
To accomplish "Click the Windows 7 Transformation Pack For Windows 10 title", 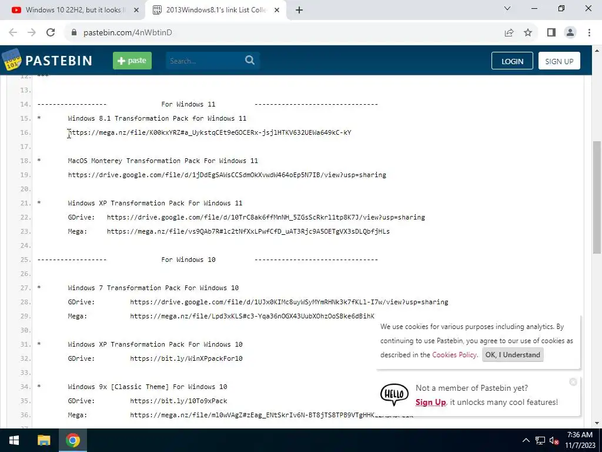I will (x=153, y=288).
